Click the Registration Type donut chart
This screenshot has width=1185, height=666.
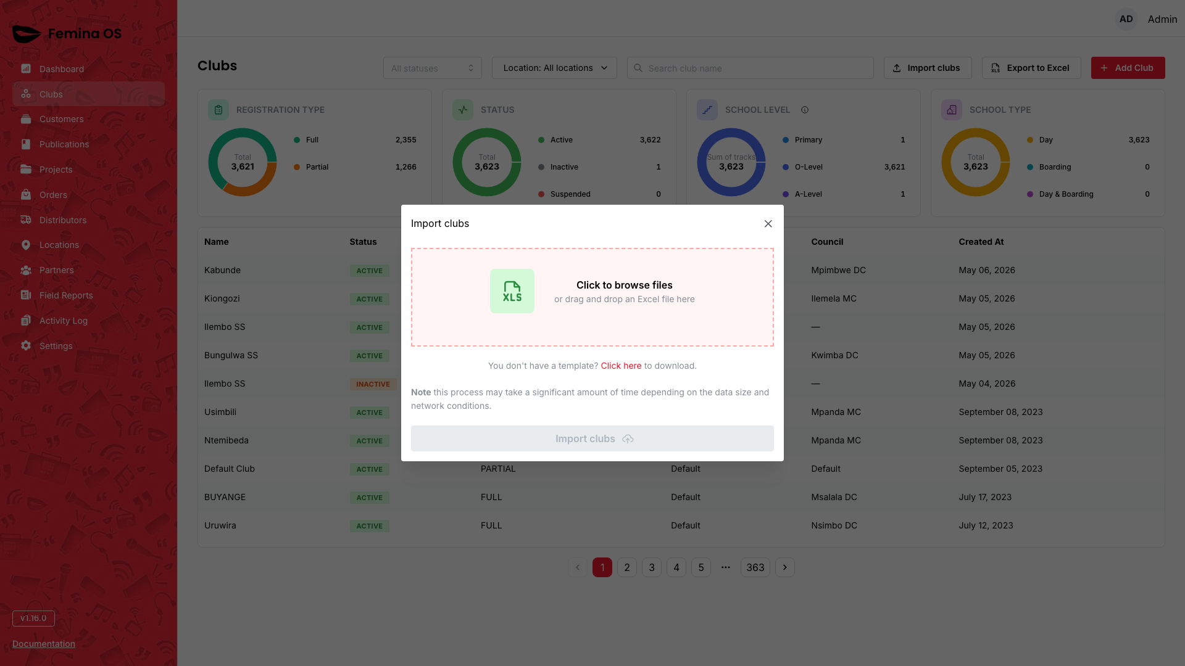click(243, 162)
